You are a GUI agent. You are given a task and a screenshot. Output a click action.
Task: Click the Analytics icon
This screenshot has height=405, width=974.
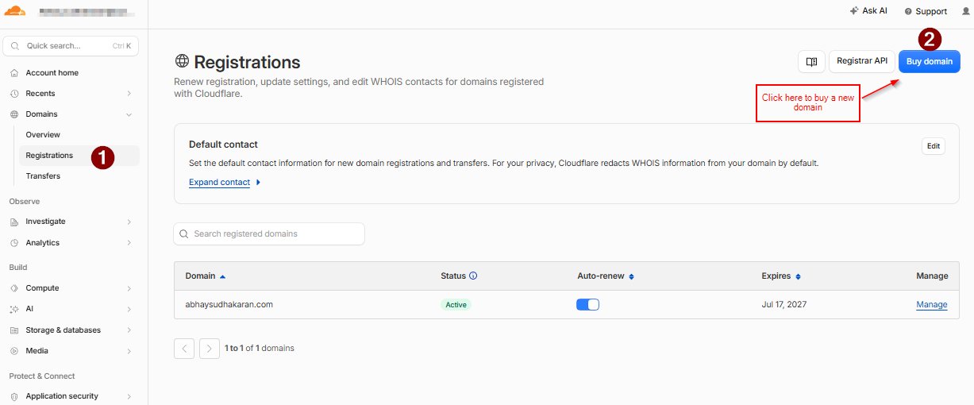tap(14, 243)
